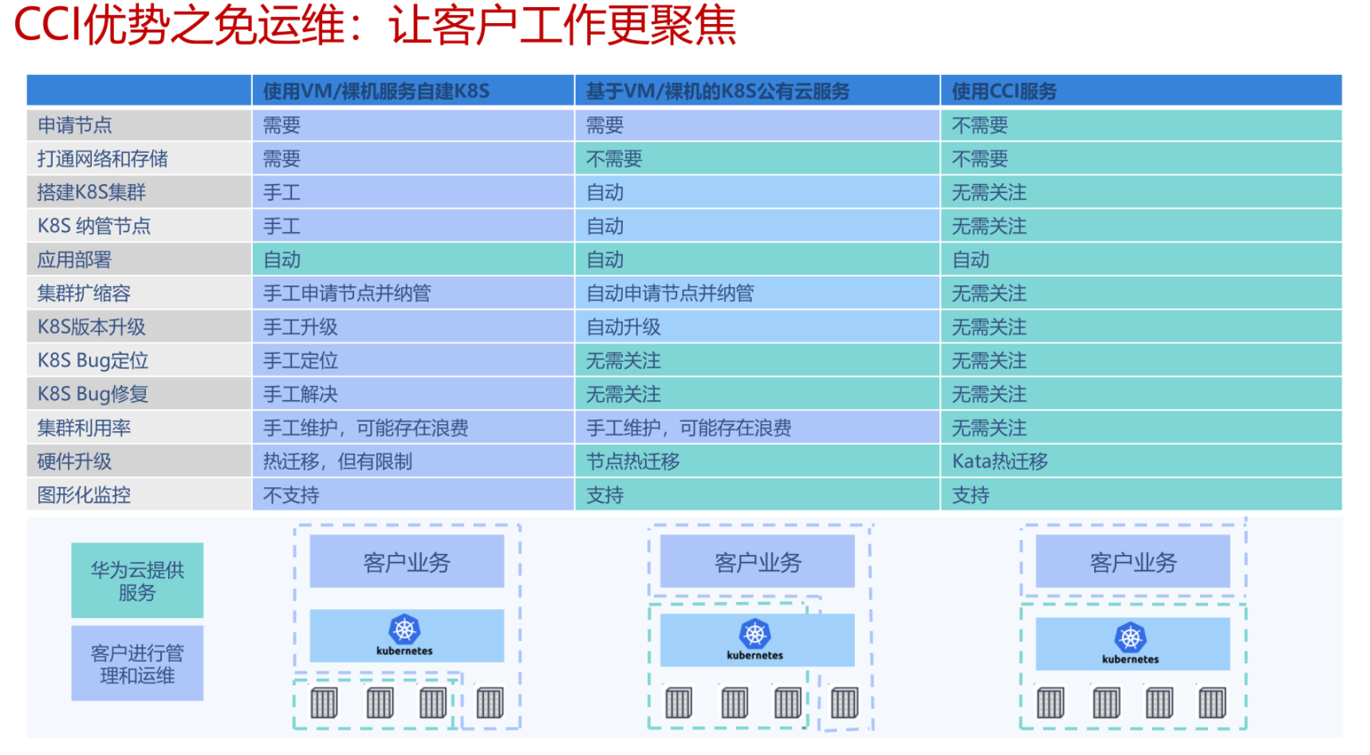Select the 不支持 cell in 图形化监控 row
Viewport: 1370px width, 755px height.
(x=413, y=495)
